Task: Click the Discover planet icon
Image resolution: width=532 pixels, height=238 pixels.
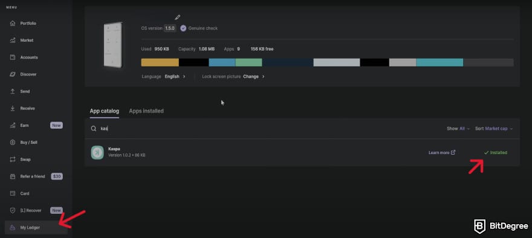Action: point(13,74)
